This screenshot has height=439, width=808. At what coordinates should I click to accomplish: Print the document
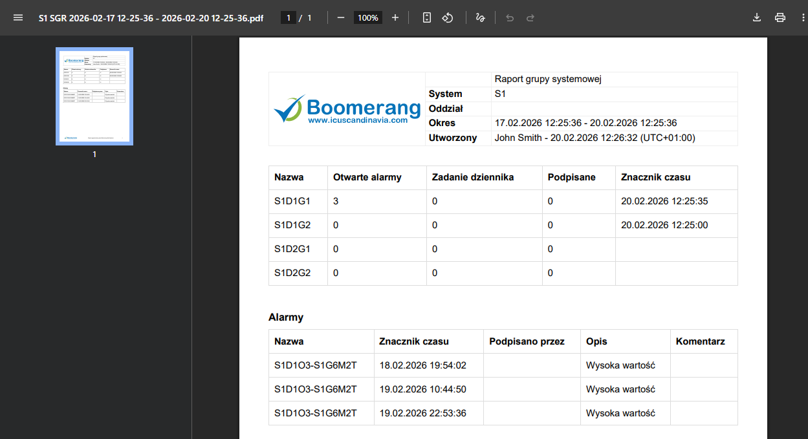click(780, 17)
